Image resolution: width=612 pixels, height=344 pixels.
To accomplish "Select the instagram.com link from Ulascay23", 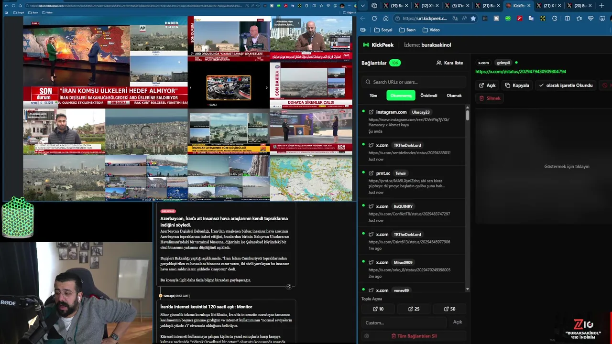I will [x=413, y=121].
